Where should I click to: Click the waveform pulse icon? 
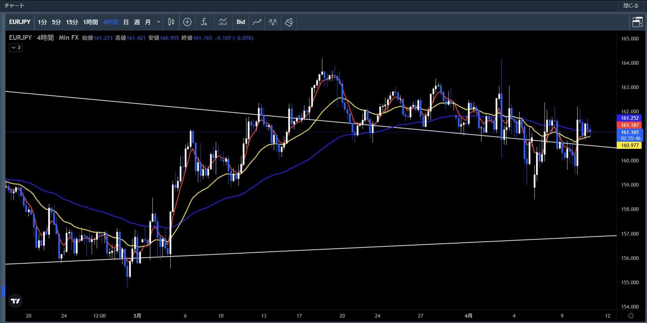(x=273, y=22)
